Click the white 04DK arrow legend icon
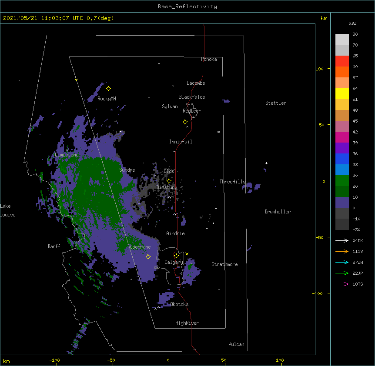 (x=342, y=240)
